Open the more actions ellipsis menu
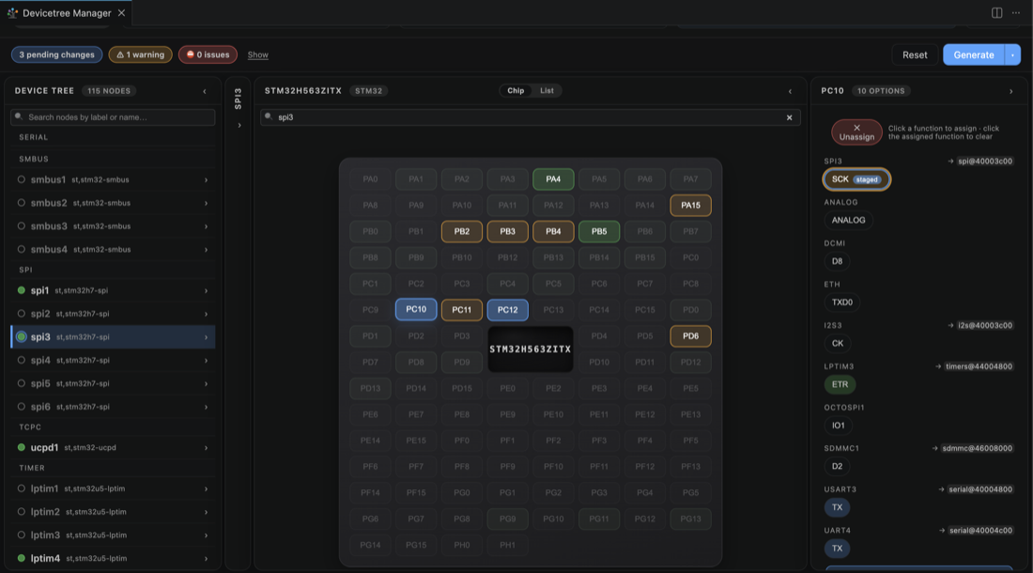 1016,12
